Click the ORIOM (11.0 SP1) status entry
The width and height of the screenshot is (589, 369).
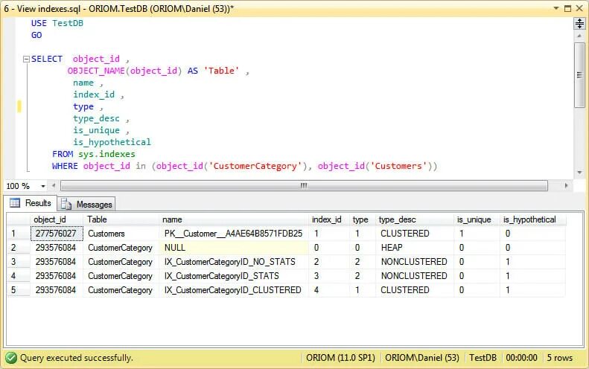point(341,358)
